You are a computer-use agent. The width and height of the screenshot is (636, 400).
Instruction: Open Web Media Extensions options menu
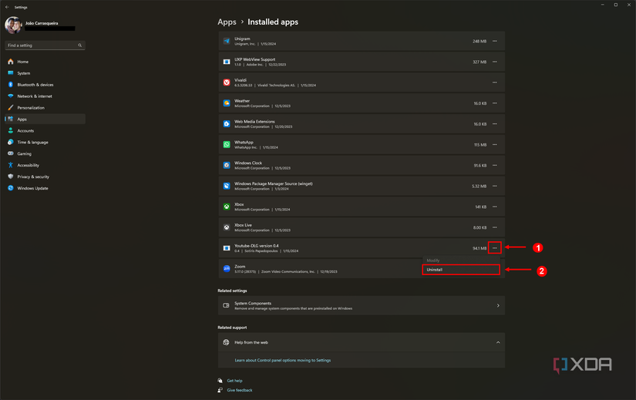click(494, 124)
